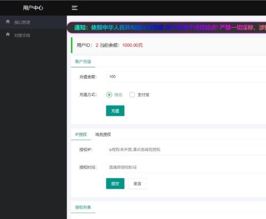Open the 授权时间 selection dropdown

click(x=186, y=167)
